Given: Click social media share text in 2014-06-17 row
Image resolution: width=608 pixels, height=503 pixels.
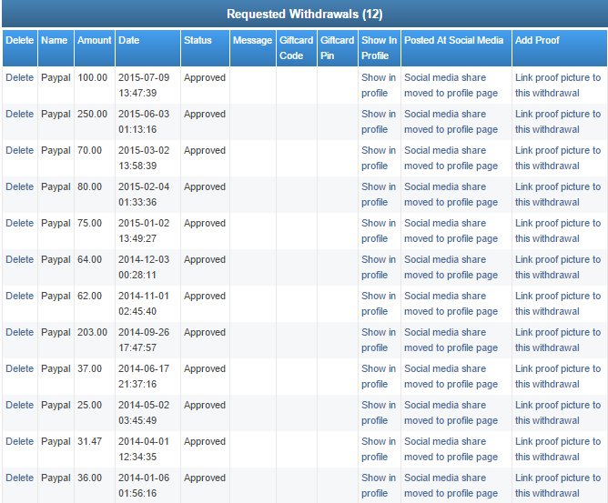Looking at the screenshot, I should [x=451, y=377].
